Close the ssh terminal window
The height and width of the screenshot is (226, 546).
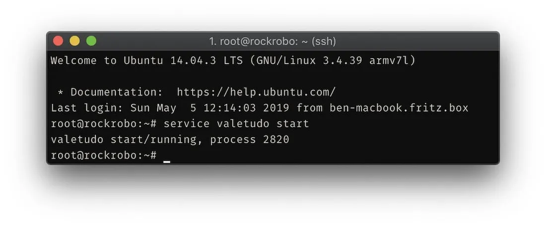tap(58, 41)
